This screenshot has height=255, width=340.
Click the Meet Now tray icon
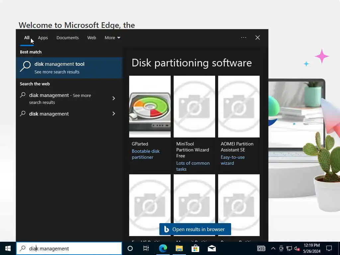point(281,248)
